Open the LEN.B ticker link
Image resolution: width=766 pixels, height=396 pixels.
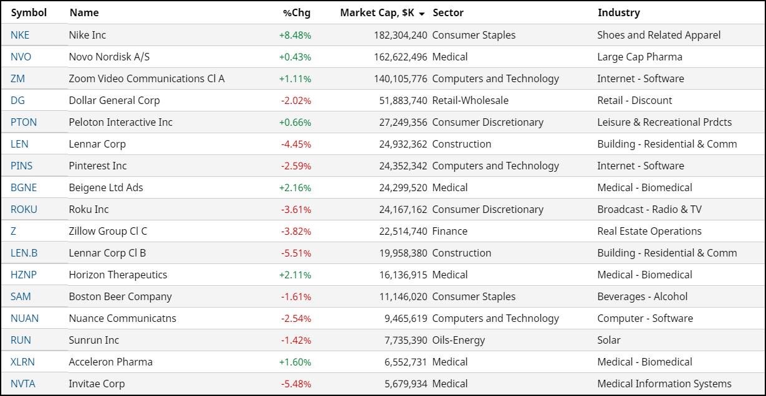[x=24, y=253]
